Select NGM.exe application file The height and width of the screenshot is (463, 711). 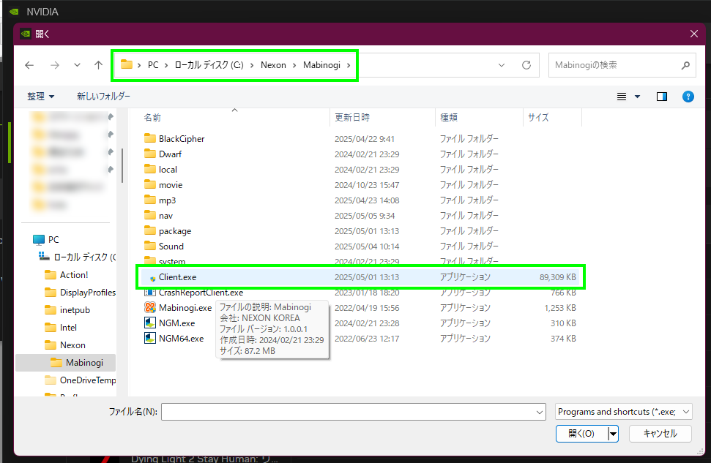click(176, 323)
